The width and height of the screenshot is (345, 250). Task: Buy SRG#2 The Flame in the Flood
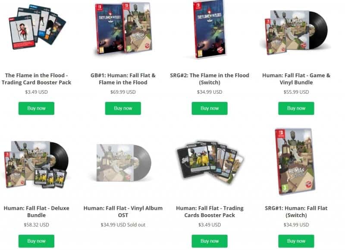[210, 108]
